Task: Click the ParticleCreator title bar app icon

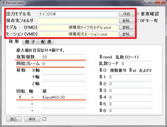Action: [4, 3]
